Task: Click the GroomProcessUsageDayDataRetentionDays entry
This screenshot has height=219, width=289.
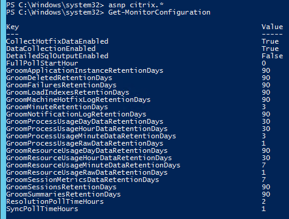Action: pyautogui.click(x=85, y=121)
